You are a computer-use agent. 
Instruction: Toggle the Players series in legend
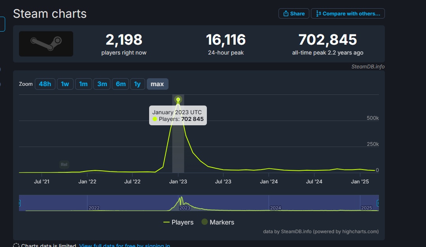pos(178,222)
